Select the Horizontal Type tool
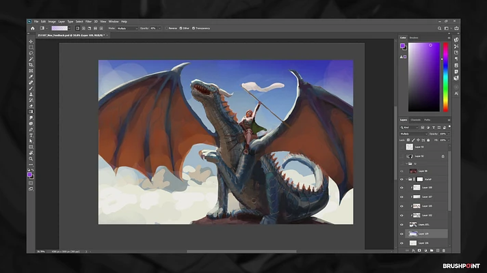 (x=31, y=135)
